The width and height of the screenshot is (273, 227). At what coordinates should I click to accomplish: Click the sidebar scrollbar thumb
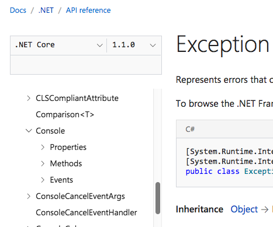(x=158, y=198)
